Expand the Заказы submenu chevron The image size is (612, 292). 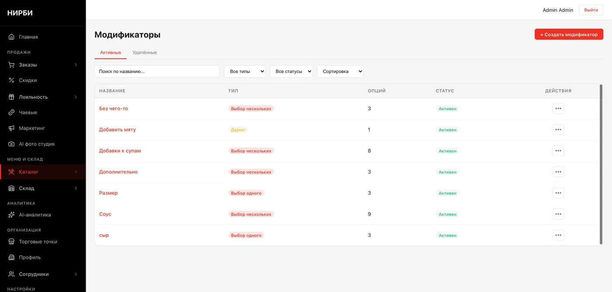point(76,65)
